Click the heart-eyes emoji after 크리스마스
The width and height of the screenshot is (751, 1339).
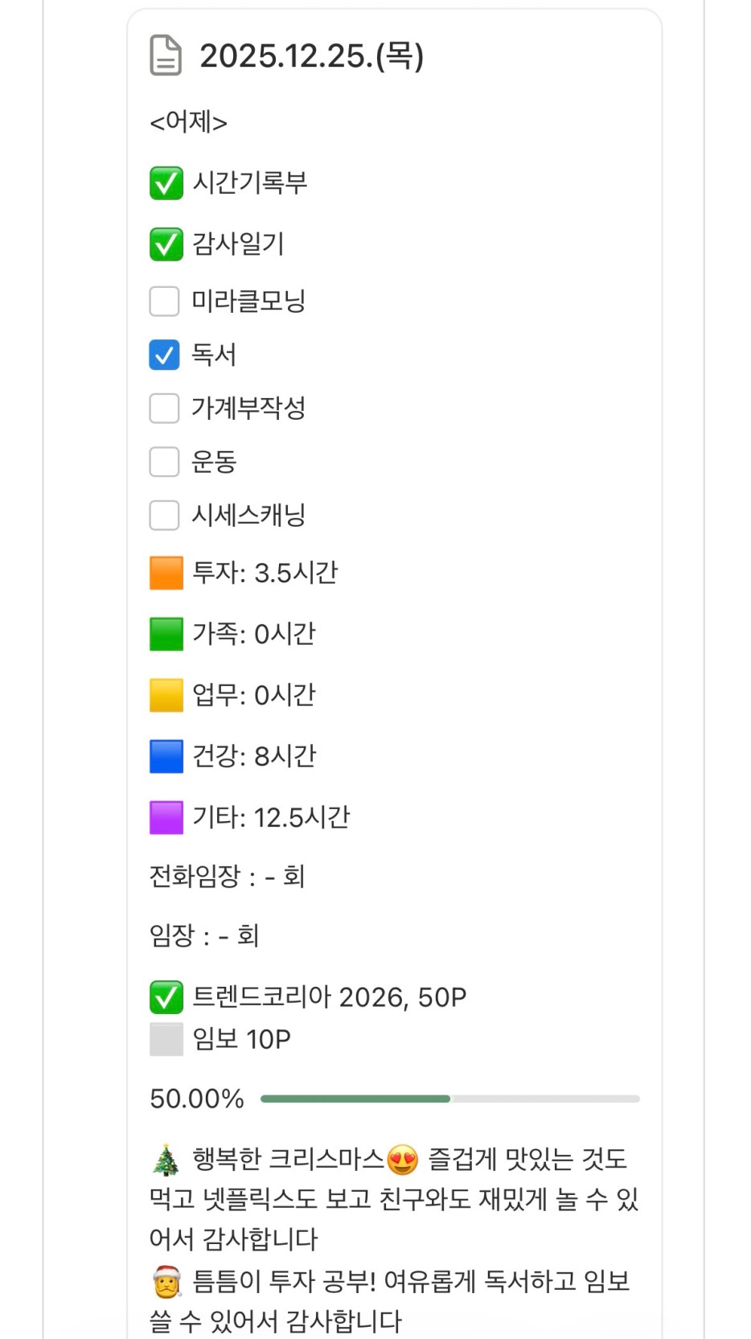(403, 1160)
